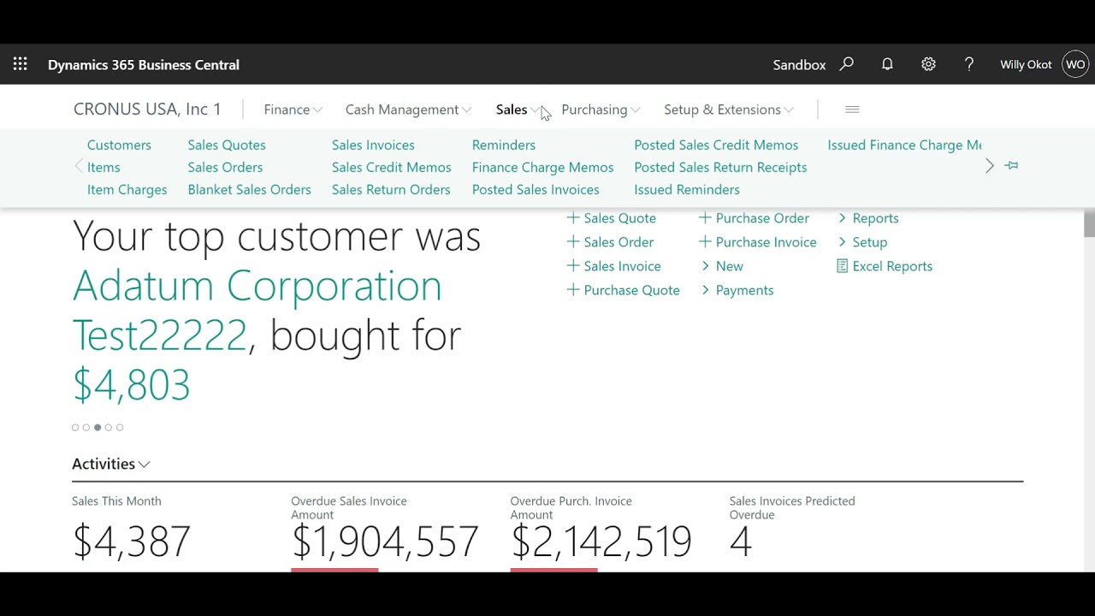Image resolution: width=1095 pixels, height=616 pixels.
Task: Open Finance Charge Memos
Action: point(542,167)
